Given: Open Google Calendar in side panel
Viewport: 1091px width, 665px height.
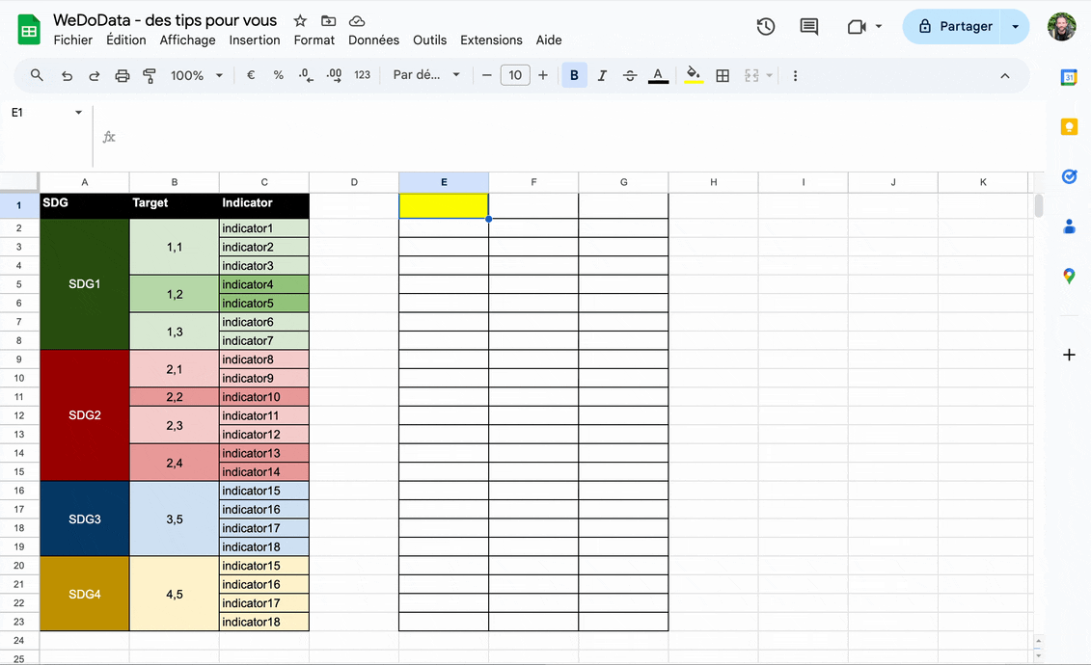Looking at the screenshot, I should coord(1069,78).
